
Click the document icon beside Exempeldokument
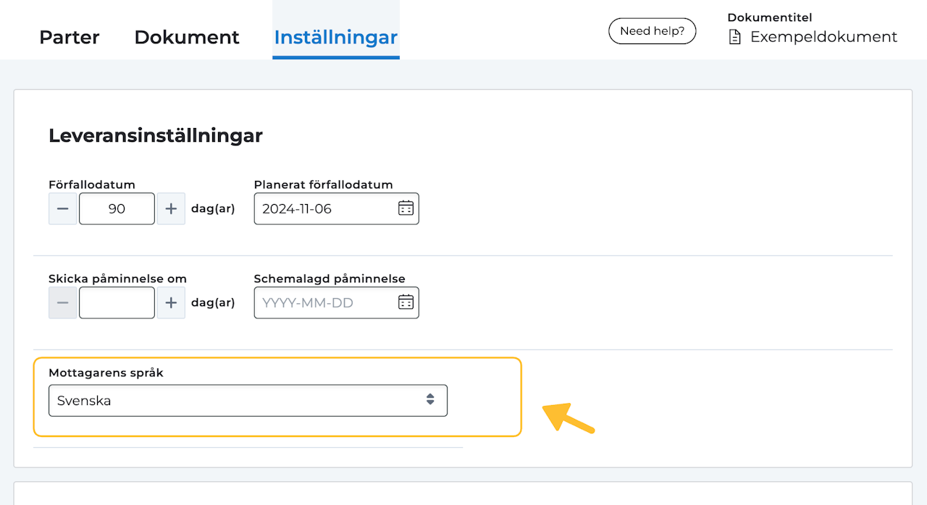(x=735, y=38)
